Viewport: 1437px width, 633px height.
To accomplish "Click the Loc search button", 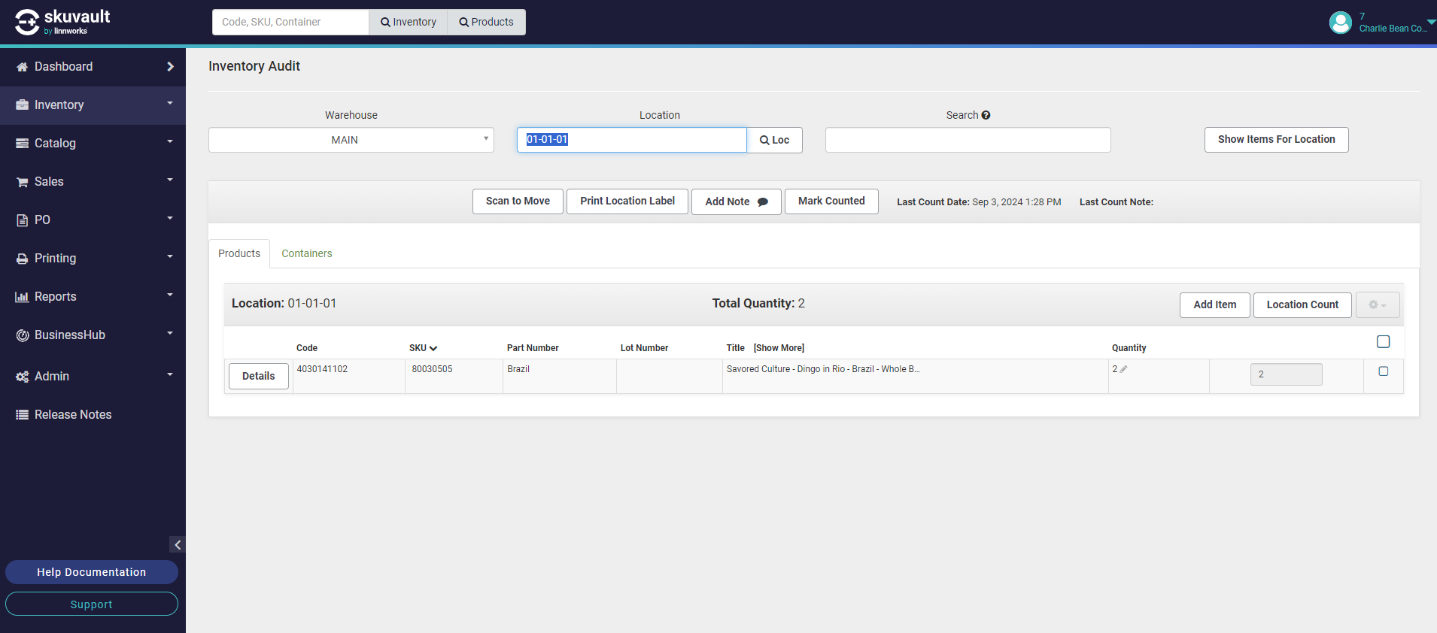I will tap(774, 140).
